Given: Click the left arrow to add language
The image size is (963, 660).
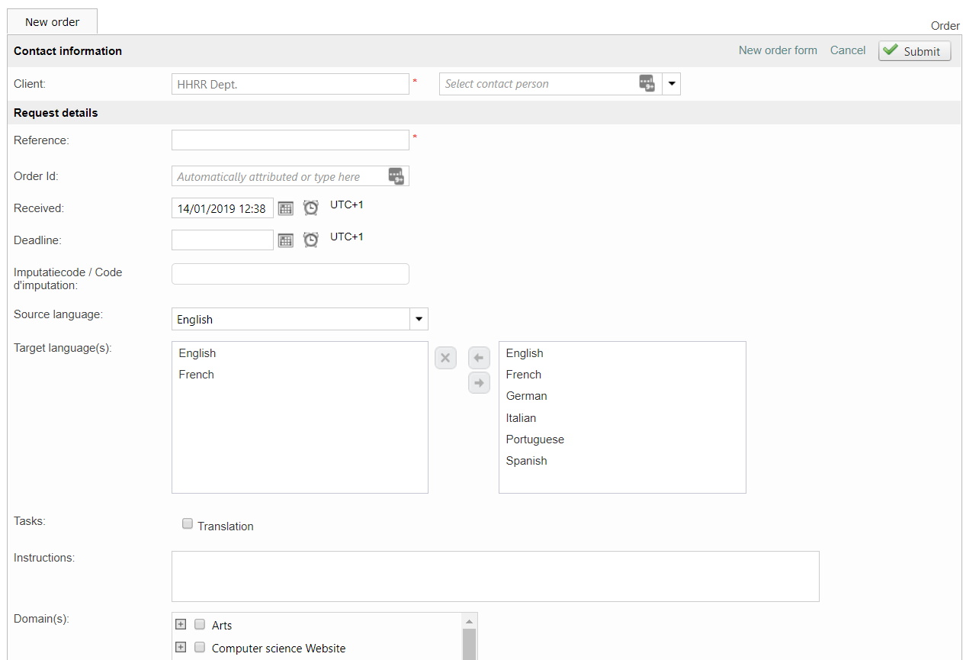Looking at the screenshot, I should (x=479, y=358).
